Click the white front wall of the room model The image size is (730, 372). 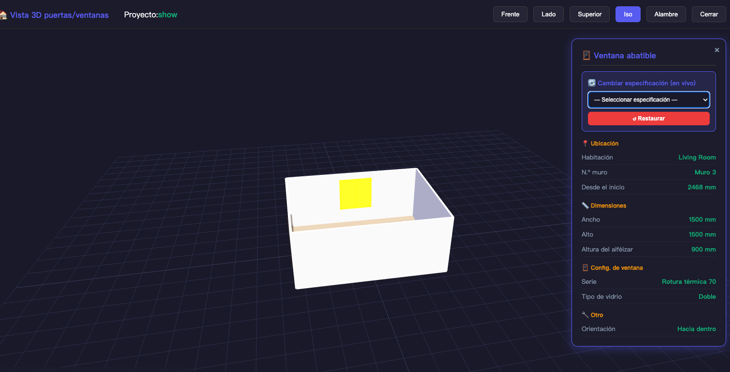(372, 254)
